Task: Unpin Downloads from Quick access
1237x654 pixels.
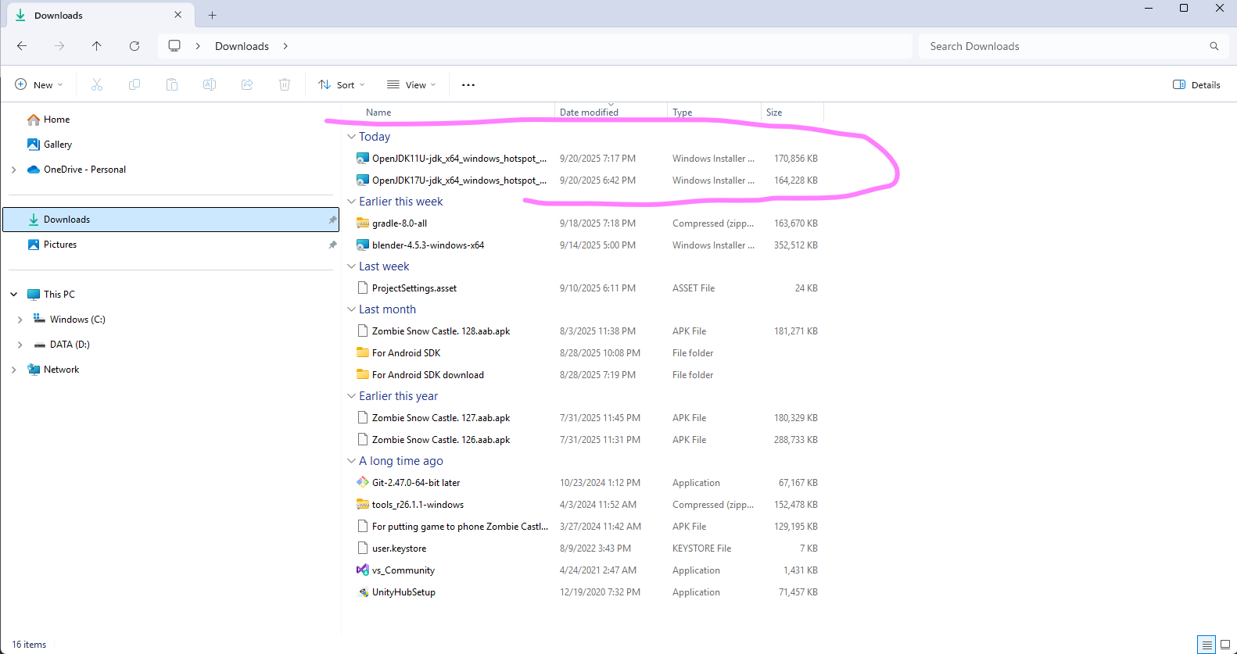Action: pyautogui.click(x=332, y=220)
